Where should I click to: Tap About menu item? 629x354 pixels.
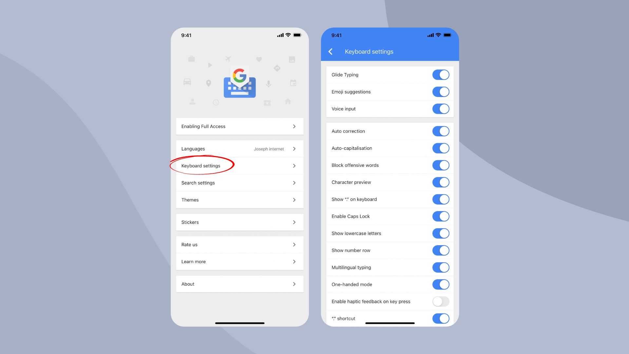tap(240, 284)
